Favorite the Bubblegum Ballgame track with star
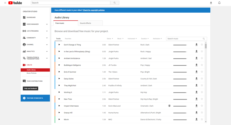 click(x=202, y=65)
